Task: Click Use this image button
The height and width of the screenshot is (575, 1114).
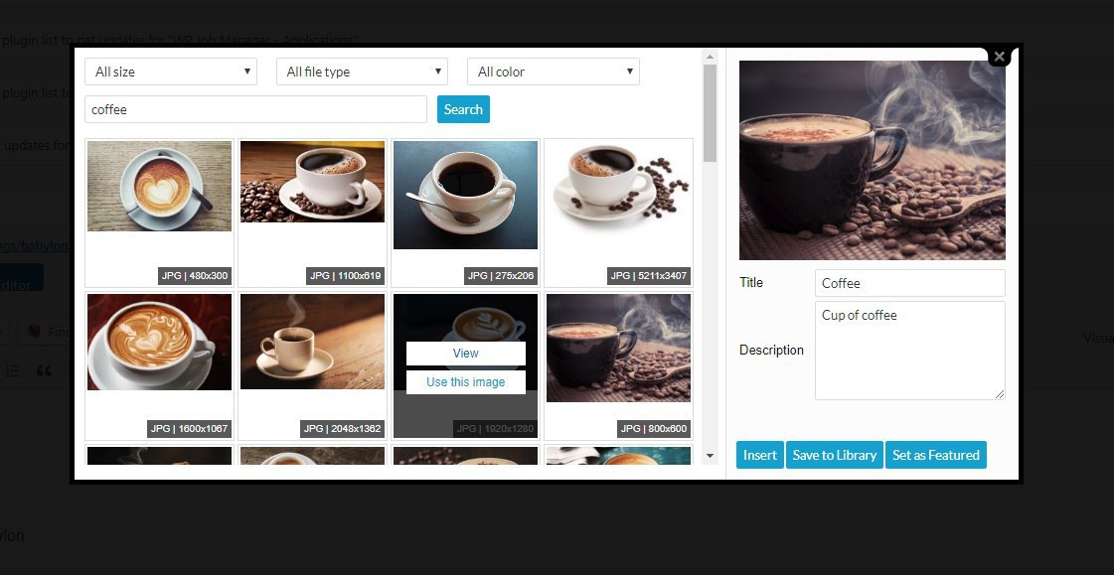Action: [x=466, y=382]
